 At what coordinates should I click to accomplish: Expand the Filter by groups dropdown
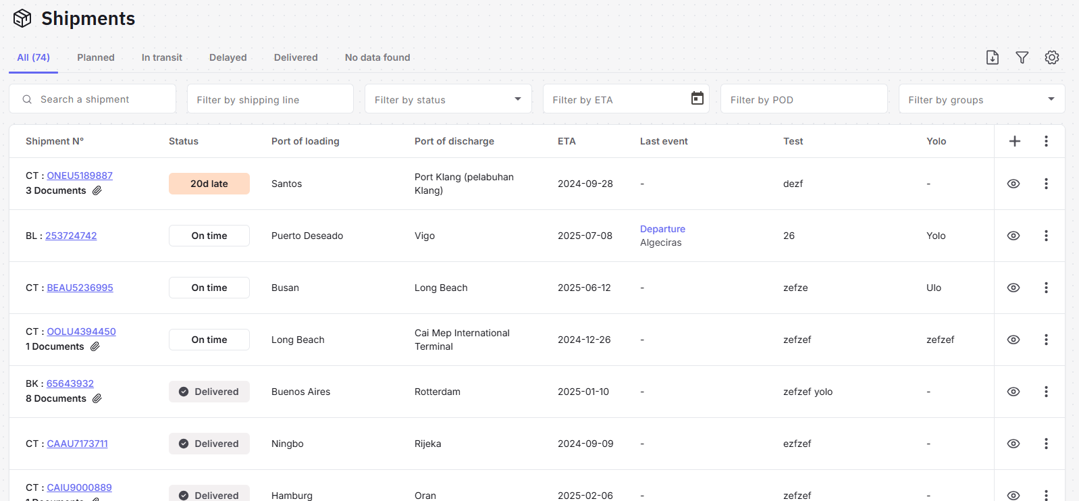click(1051, 99)
